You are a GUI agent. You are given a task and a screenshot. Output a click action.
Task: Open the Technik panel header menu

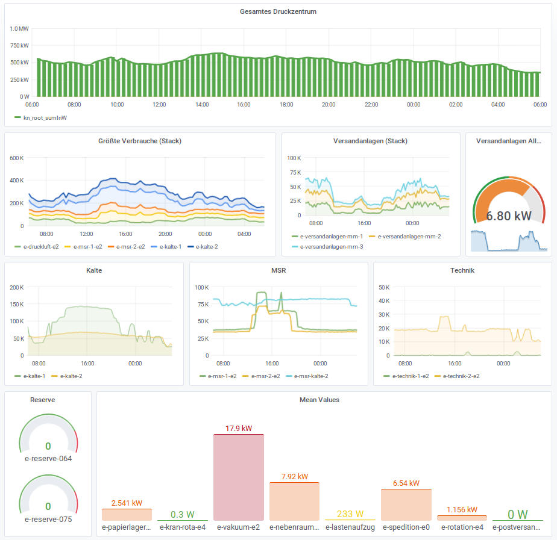click(x=462, y=270)
